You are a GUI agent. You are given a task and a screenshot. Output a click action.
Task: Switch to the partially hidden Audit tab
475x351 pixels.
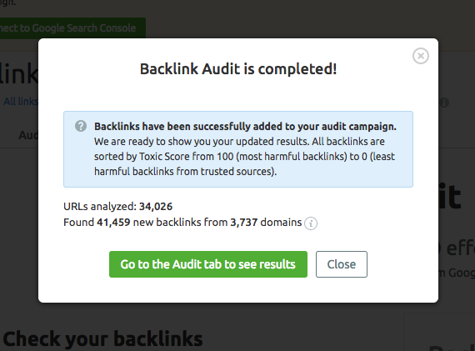tap(28, 135)
